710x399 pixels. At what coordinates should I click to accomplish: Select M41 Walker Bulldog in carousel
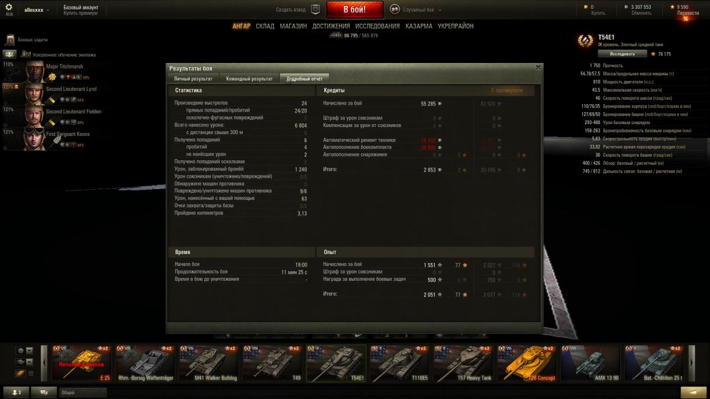[209, 364]
